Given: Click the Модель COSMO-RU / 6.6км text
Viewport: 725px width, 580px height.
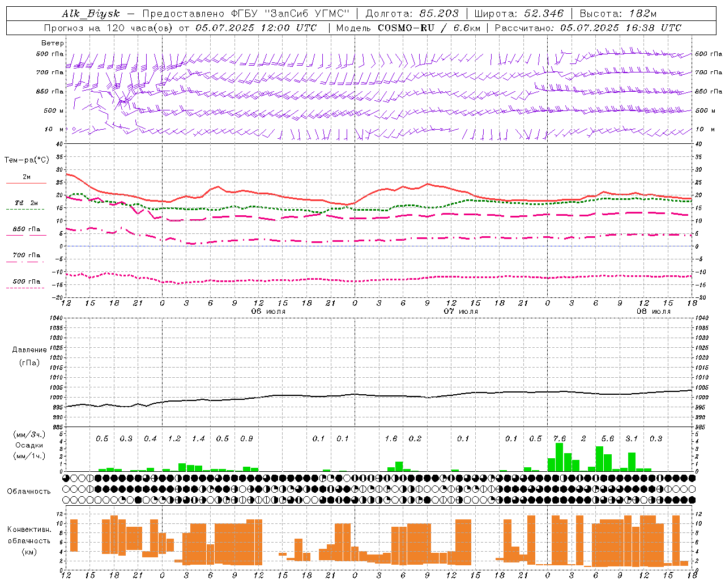Looking at the screenshot, I should point(408,28).
